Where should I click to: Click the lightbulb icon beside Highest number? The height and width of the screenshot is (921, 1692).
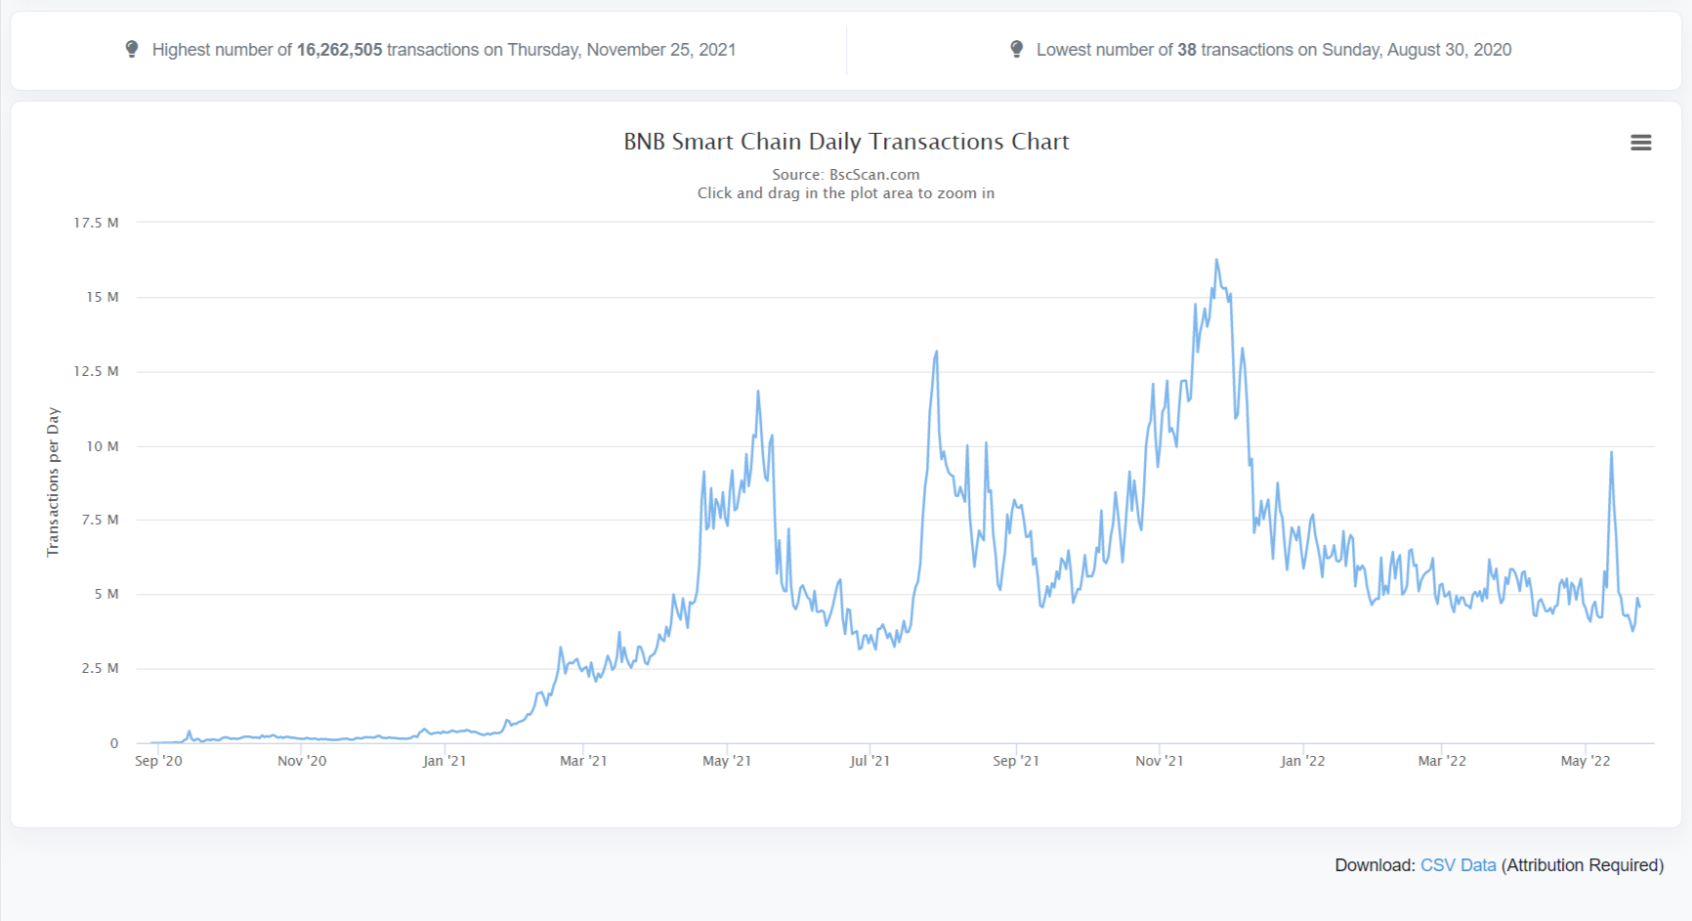132,49
